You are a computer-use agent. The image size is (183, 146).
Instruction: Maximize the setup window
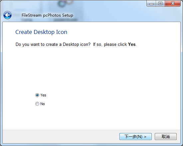click(160, 4)
